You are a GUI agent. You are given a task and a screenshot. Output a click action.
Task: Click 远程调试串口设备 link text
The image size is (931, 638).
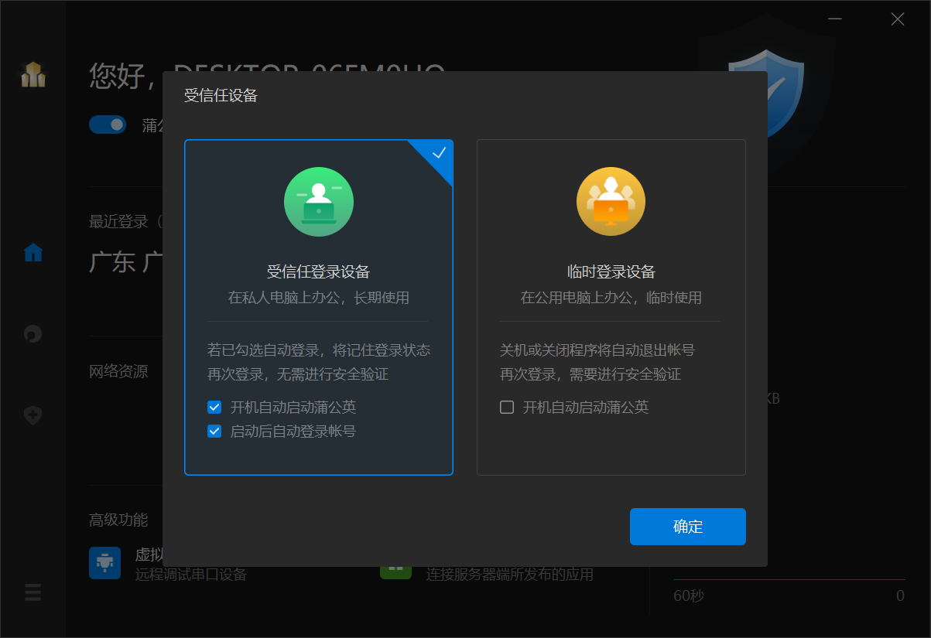191,574
